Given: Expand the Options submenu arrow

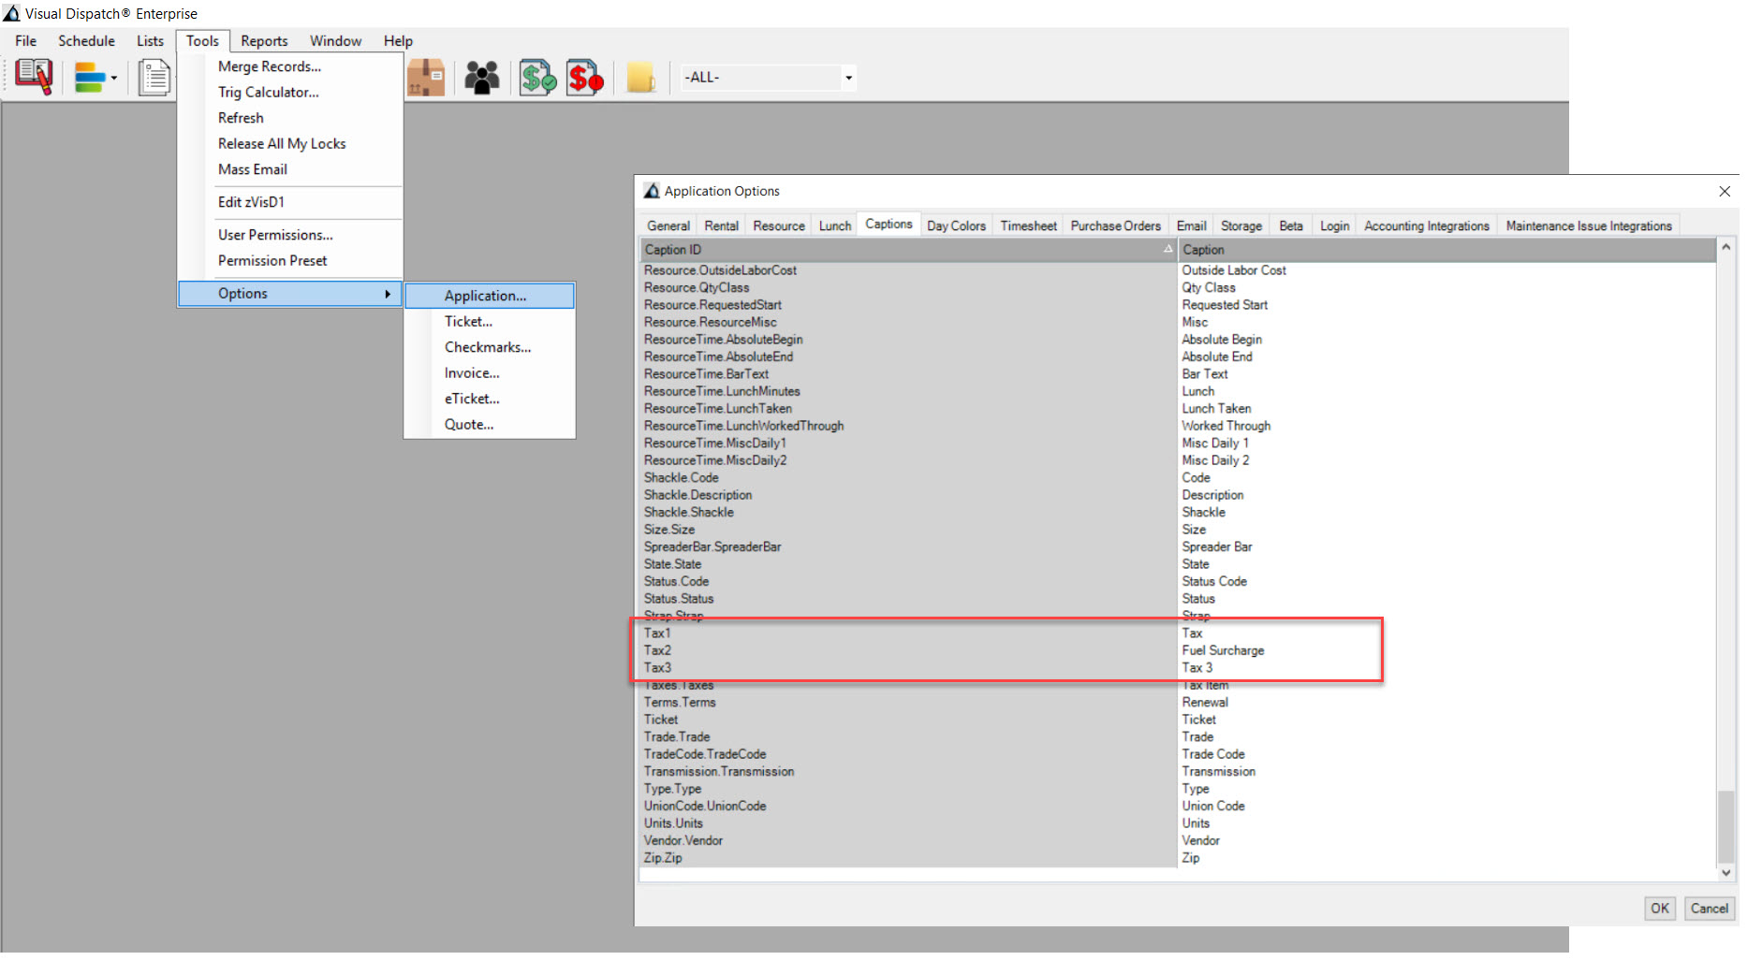Looking at the screenshot, I should [387, 294].
